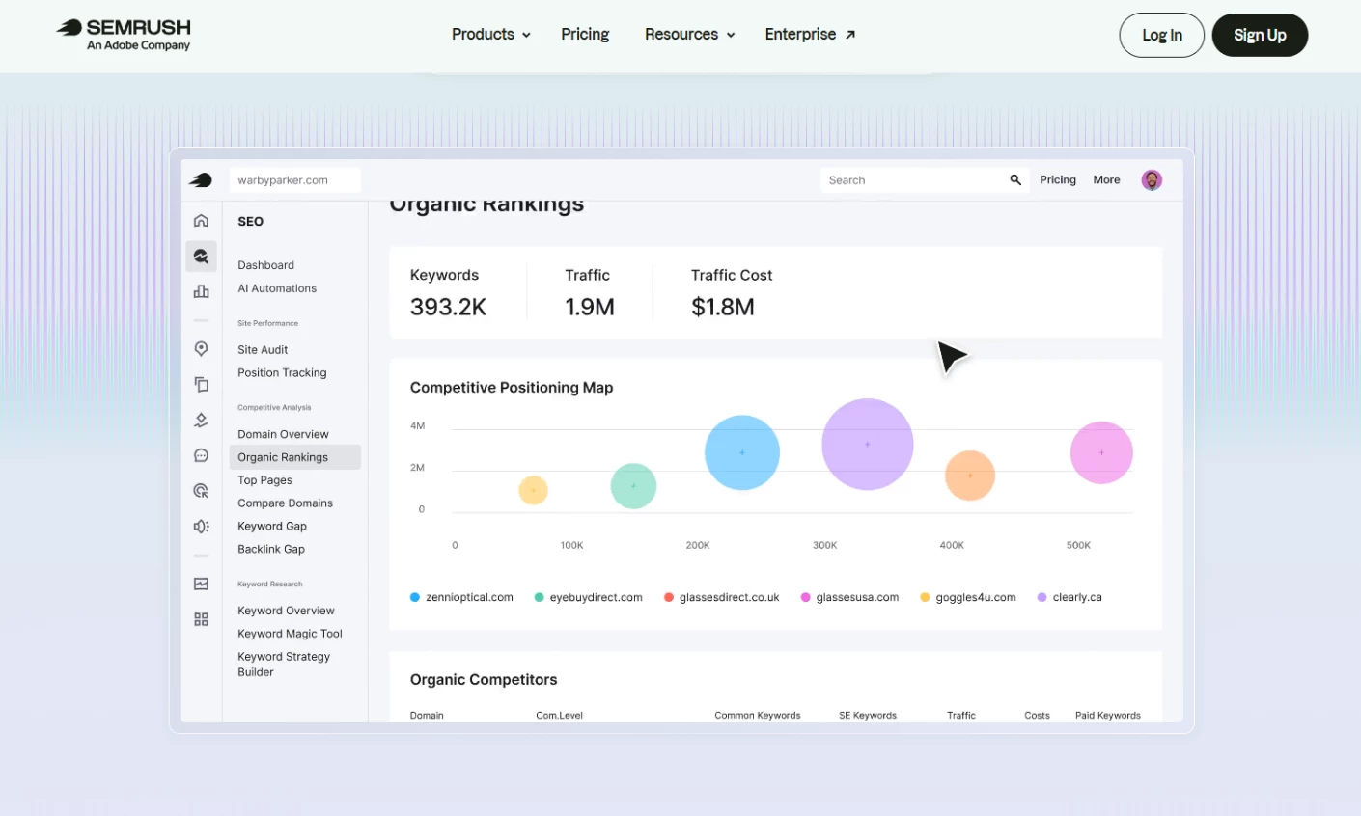Open Keyword Overview
1361x816 pixels.
(x=286, y=611)
